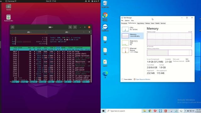This screenshot has width=201, height=113.
Task: Click the Ubuntu network status icon
Action: (x=86, y=1)
